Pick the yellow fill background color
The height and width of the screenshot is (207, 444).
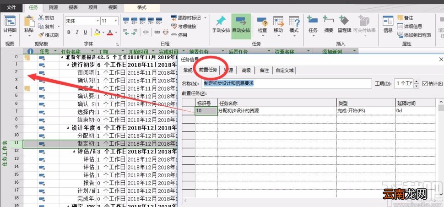tap(97, 32)
